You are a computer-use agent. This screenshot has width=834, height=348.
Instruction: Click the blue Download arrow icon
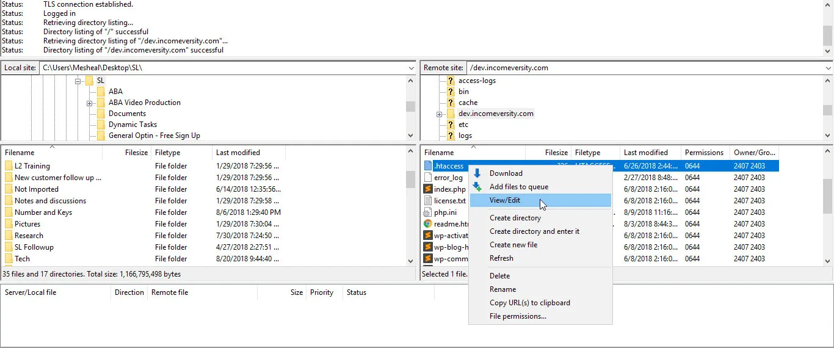click(477, 173)
